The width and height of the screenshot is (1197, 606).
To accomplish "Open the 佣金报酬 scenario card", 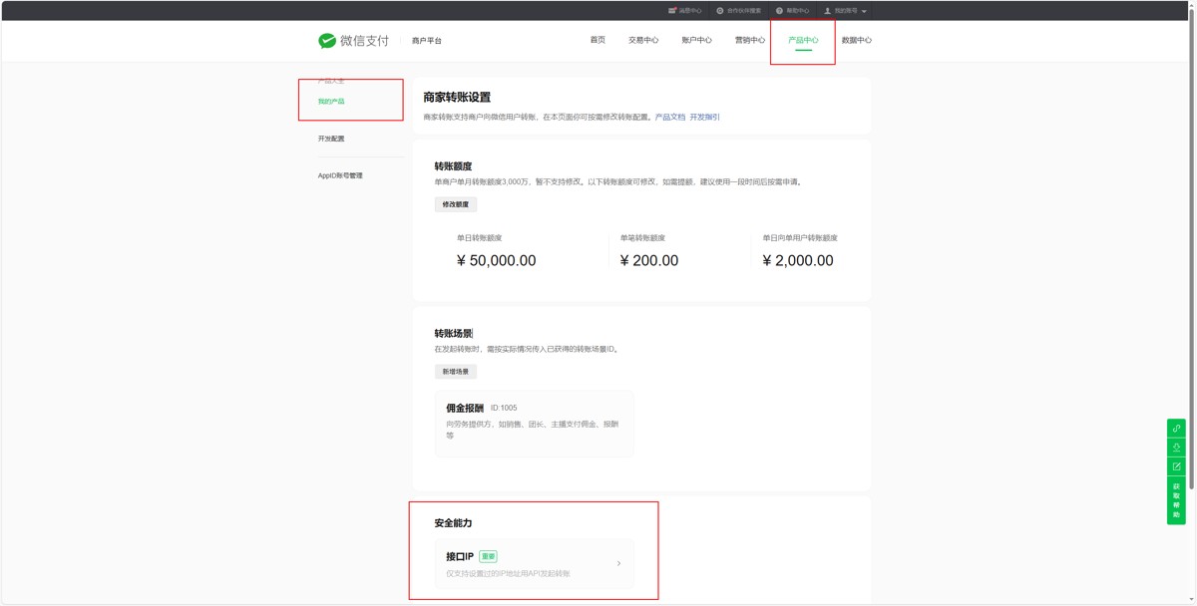I will (534, 424).
